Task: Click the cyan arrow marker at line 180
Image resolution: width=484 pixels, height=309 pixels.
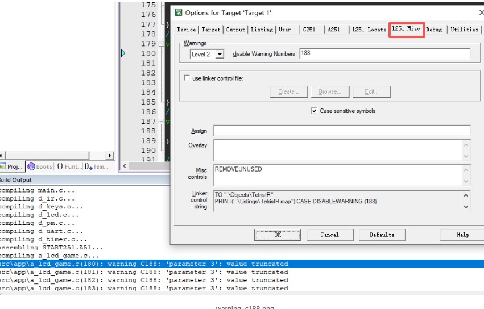Action: pyautogui.click(x=123, y=53)
